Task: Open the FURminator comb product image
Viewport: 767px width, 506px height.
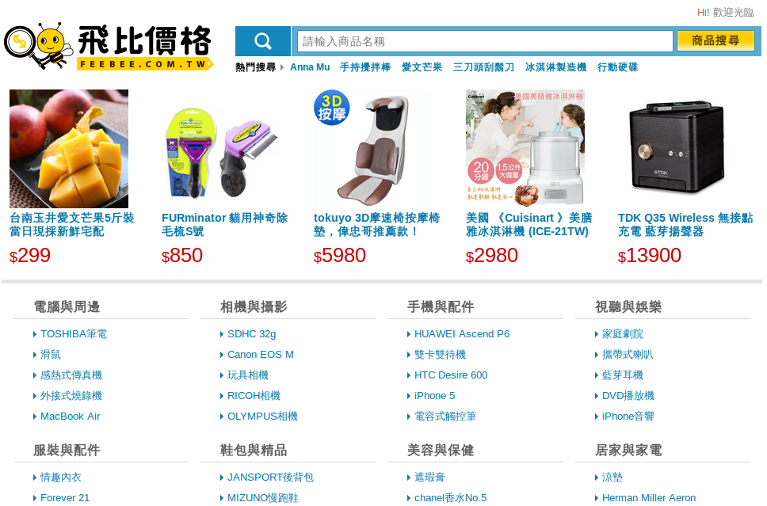Action: [221, 149]
